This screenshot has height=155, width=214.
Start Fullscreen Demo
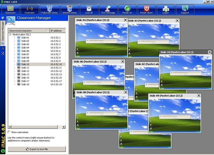49,9
